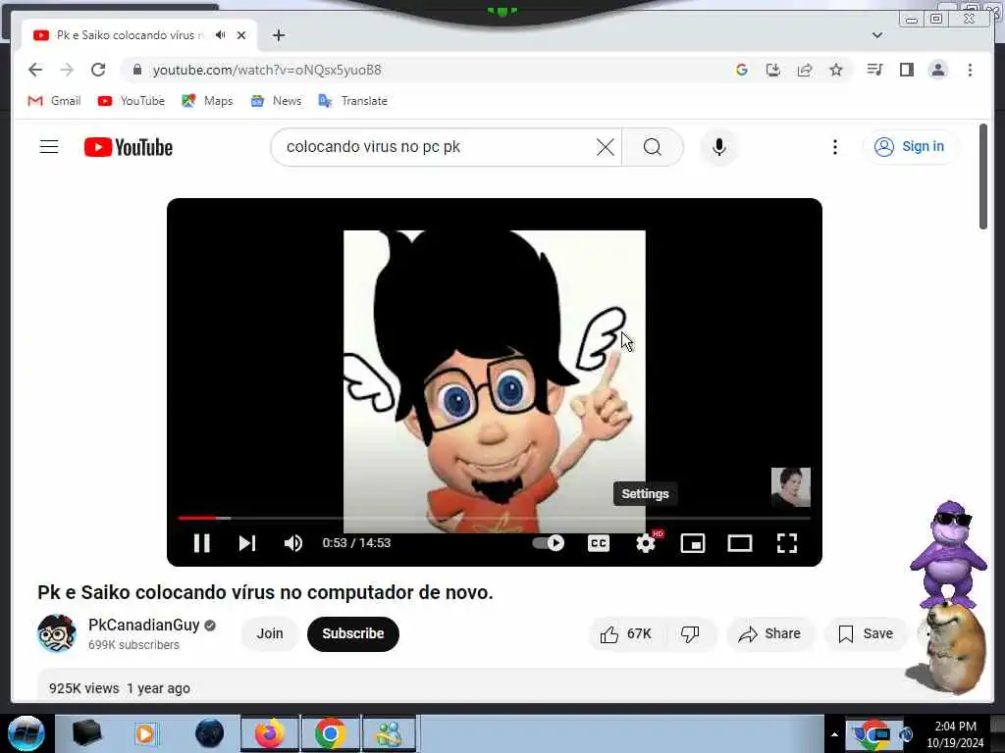Open the Maps bookmark
This screenshot has height=753, width=1005.
(207, 101)
